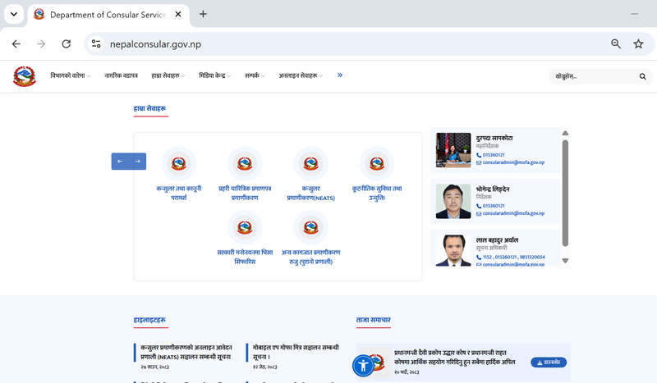
Task: Click the कन्सुलर तथा कानूनी परामर्श link text
Action: pos(179,193)
